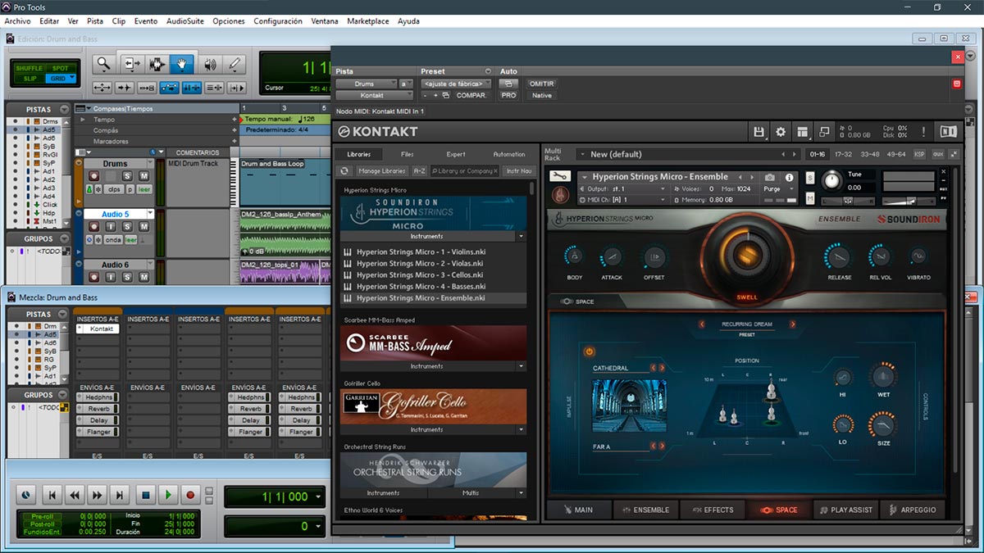Click the Kontakt insert on the mixer

98,329
